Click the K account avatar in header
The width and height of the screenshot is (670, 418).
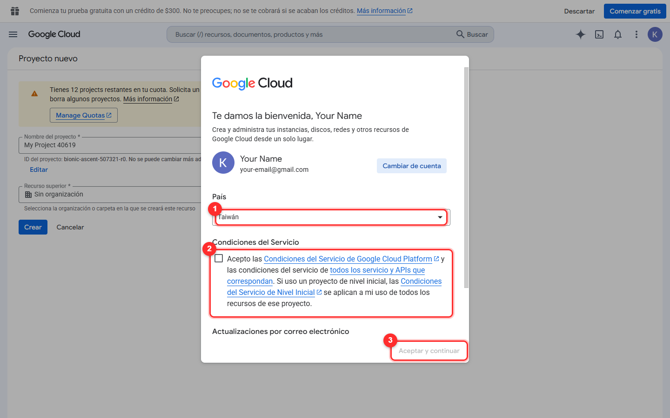click(x=655, y=34)
